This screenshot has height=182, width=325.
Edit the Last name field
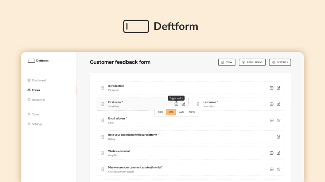pos(279,104)
